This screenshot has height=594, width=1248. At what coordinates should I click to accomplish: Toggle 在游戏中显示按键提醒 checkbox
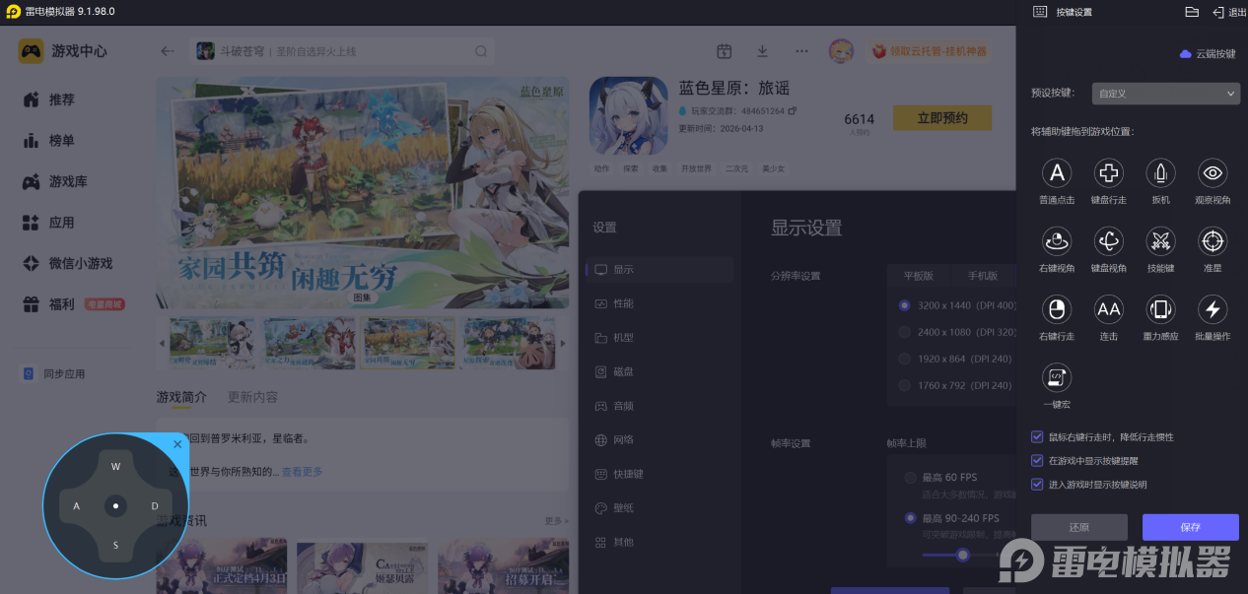click(1037, 460)
